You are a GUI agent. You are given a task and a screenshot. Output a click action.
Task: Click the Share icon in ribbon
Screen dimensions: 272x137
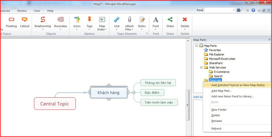click(x=170, y=19)
